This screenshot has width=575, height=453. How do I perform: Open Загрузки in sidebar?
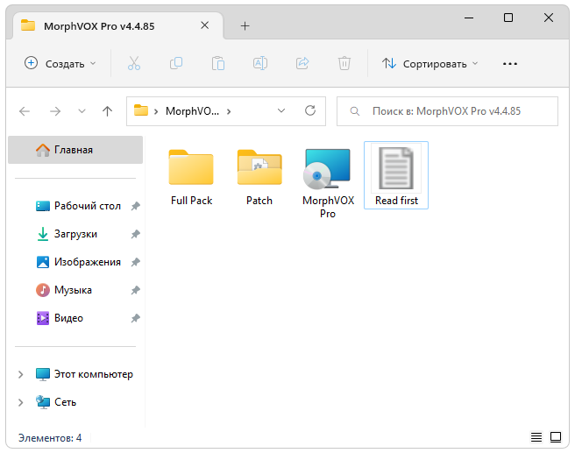point(67,234)
